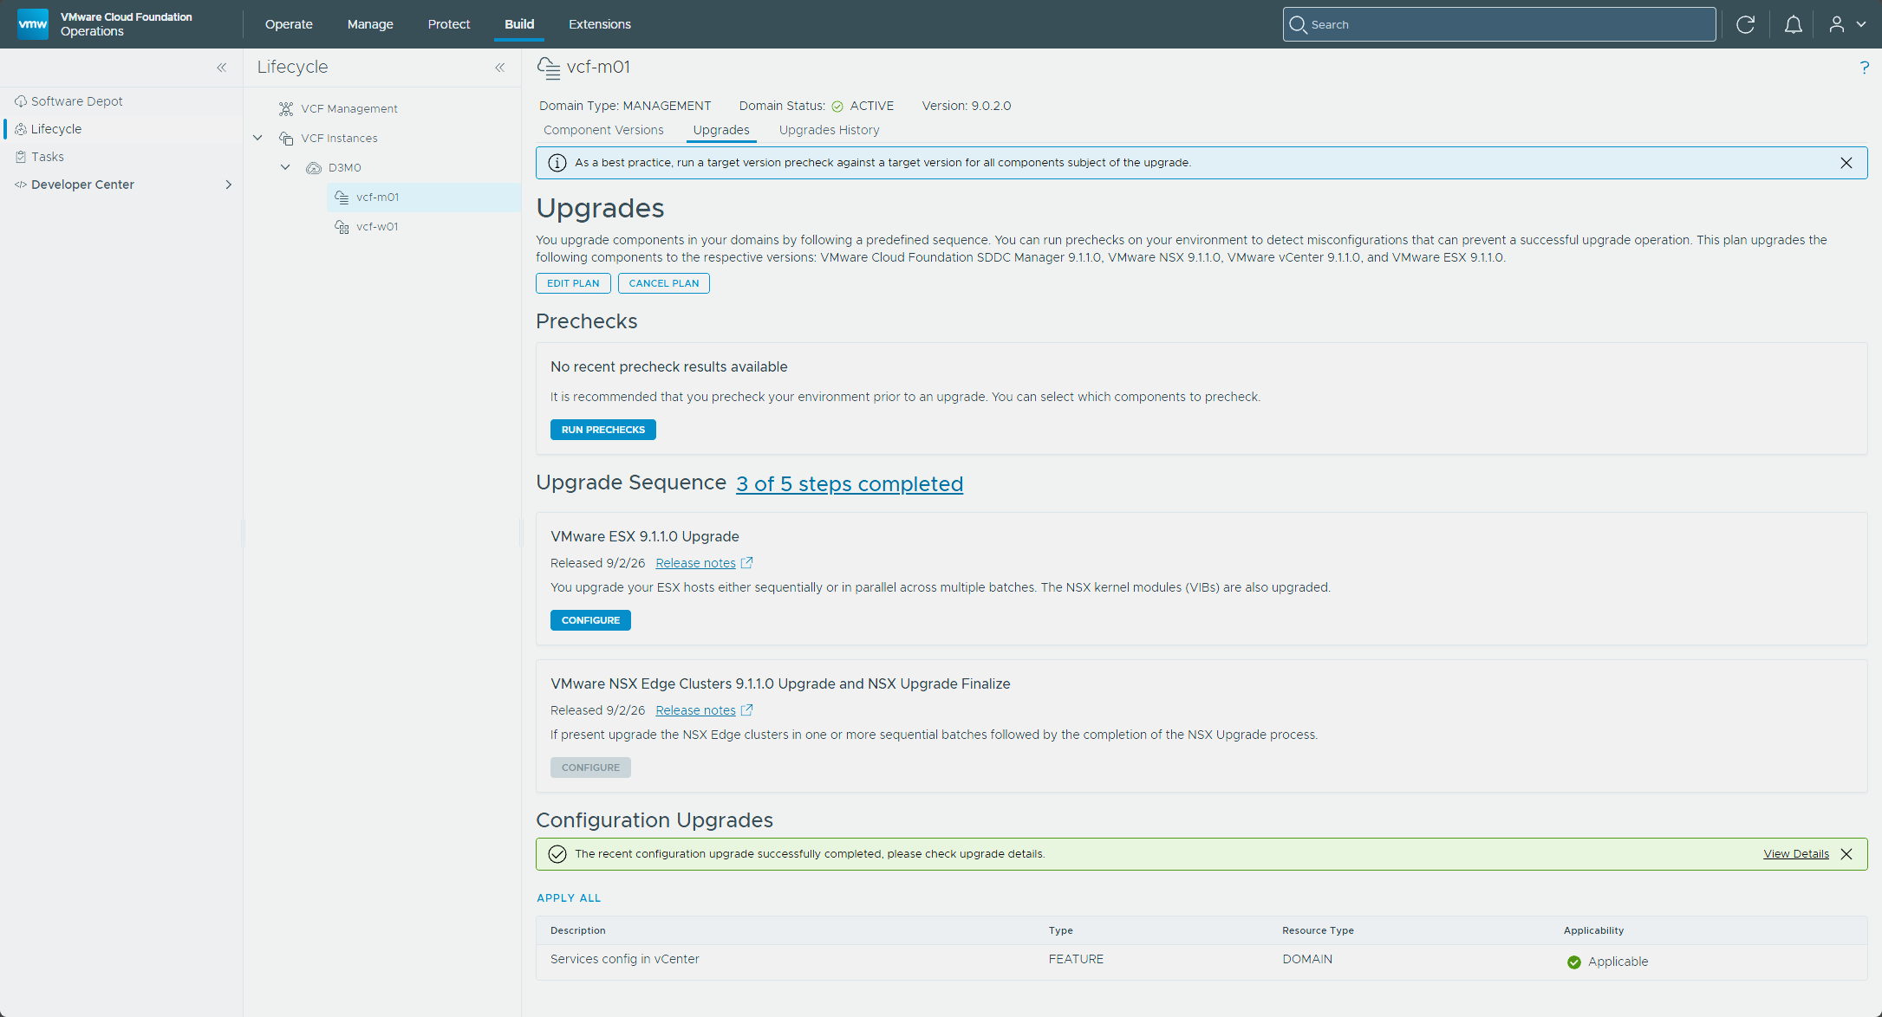Click the VMware logo icon
The image size is (1882, 1017).
pos(32,23)
